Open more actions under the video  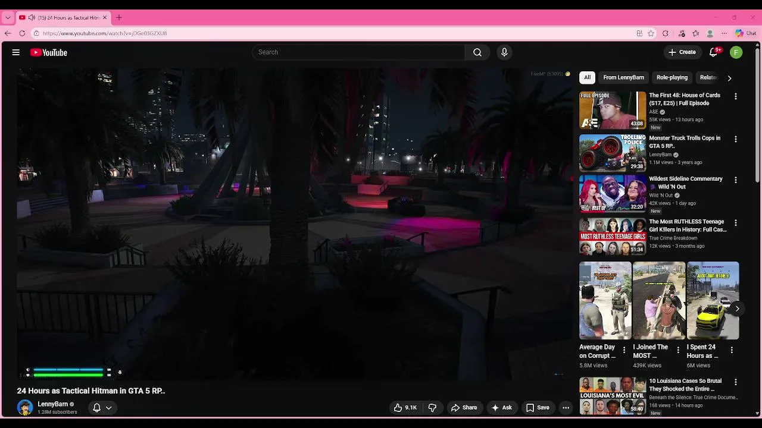click(566, 408)
